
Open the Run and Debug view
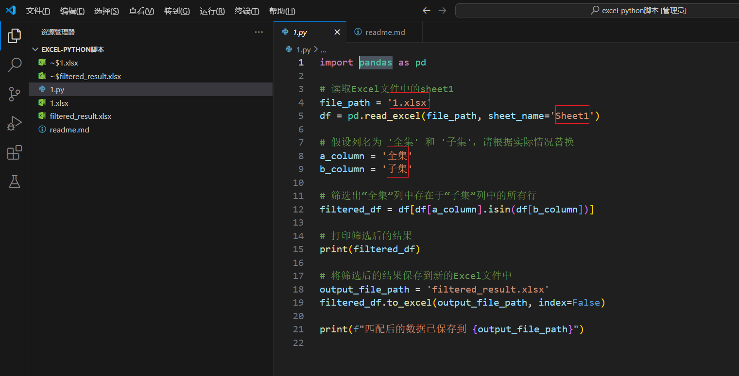pos(15,123)
